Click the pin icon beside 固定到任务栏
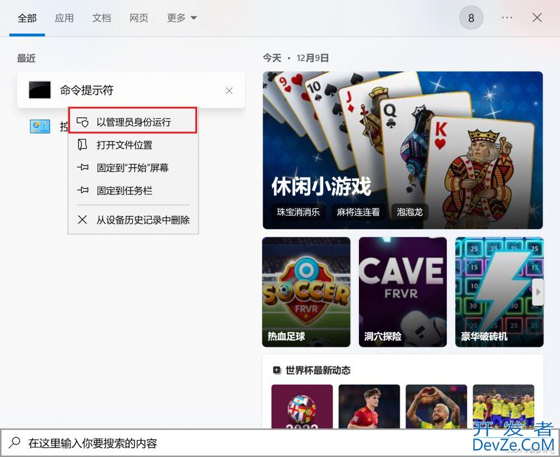Screen dimensions: 560x457 [x=82, y=190]
